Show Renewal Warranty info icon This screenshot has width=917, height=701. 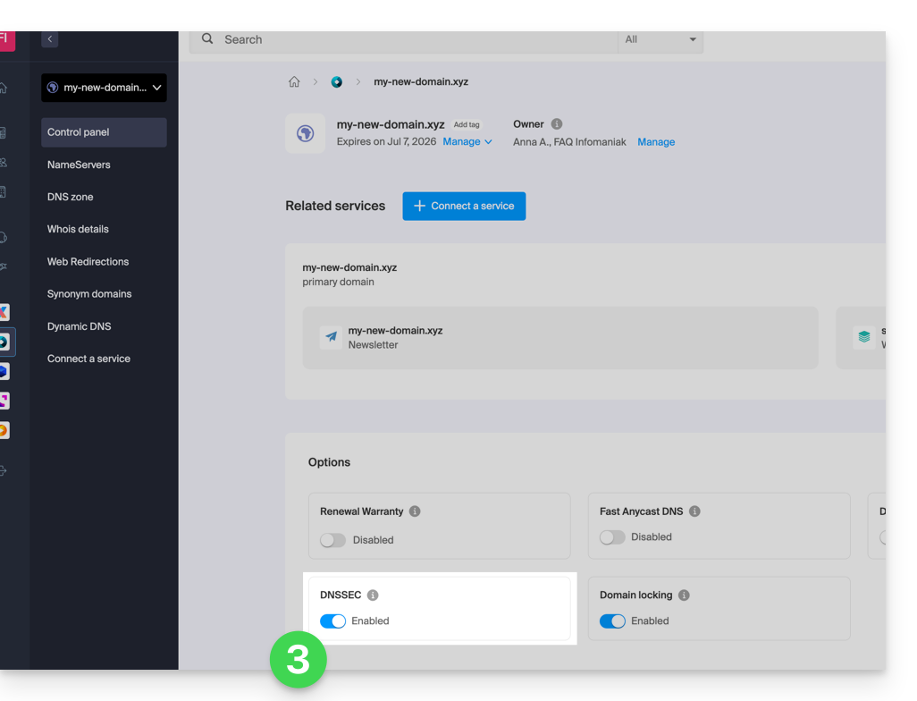[x=415, y=511]
